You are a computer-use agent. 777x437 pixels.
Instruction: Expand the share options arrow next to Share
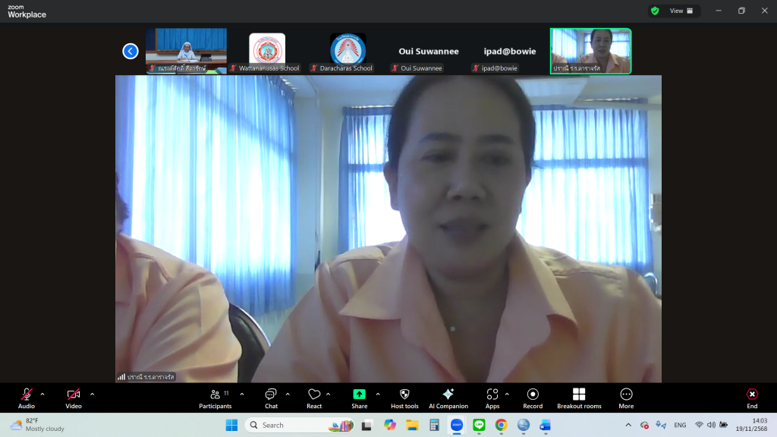click(x=378, y=394)
